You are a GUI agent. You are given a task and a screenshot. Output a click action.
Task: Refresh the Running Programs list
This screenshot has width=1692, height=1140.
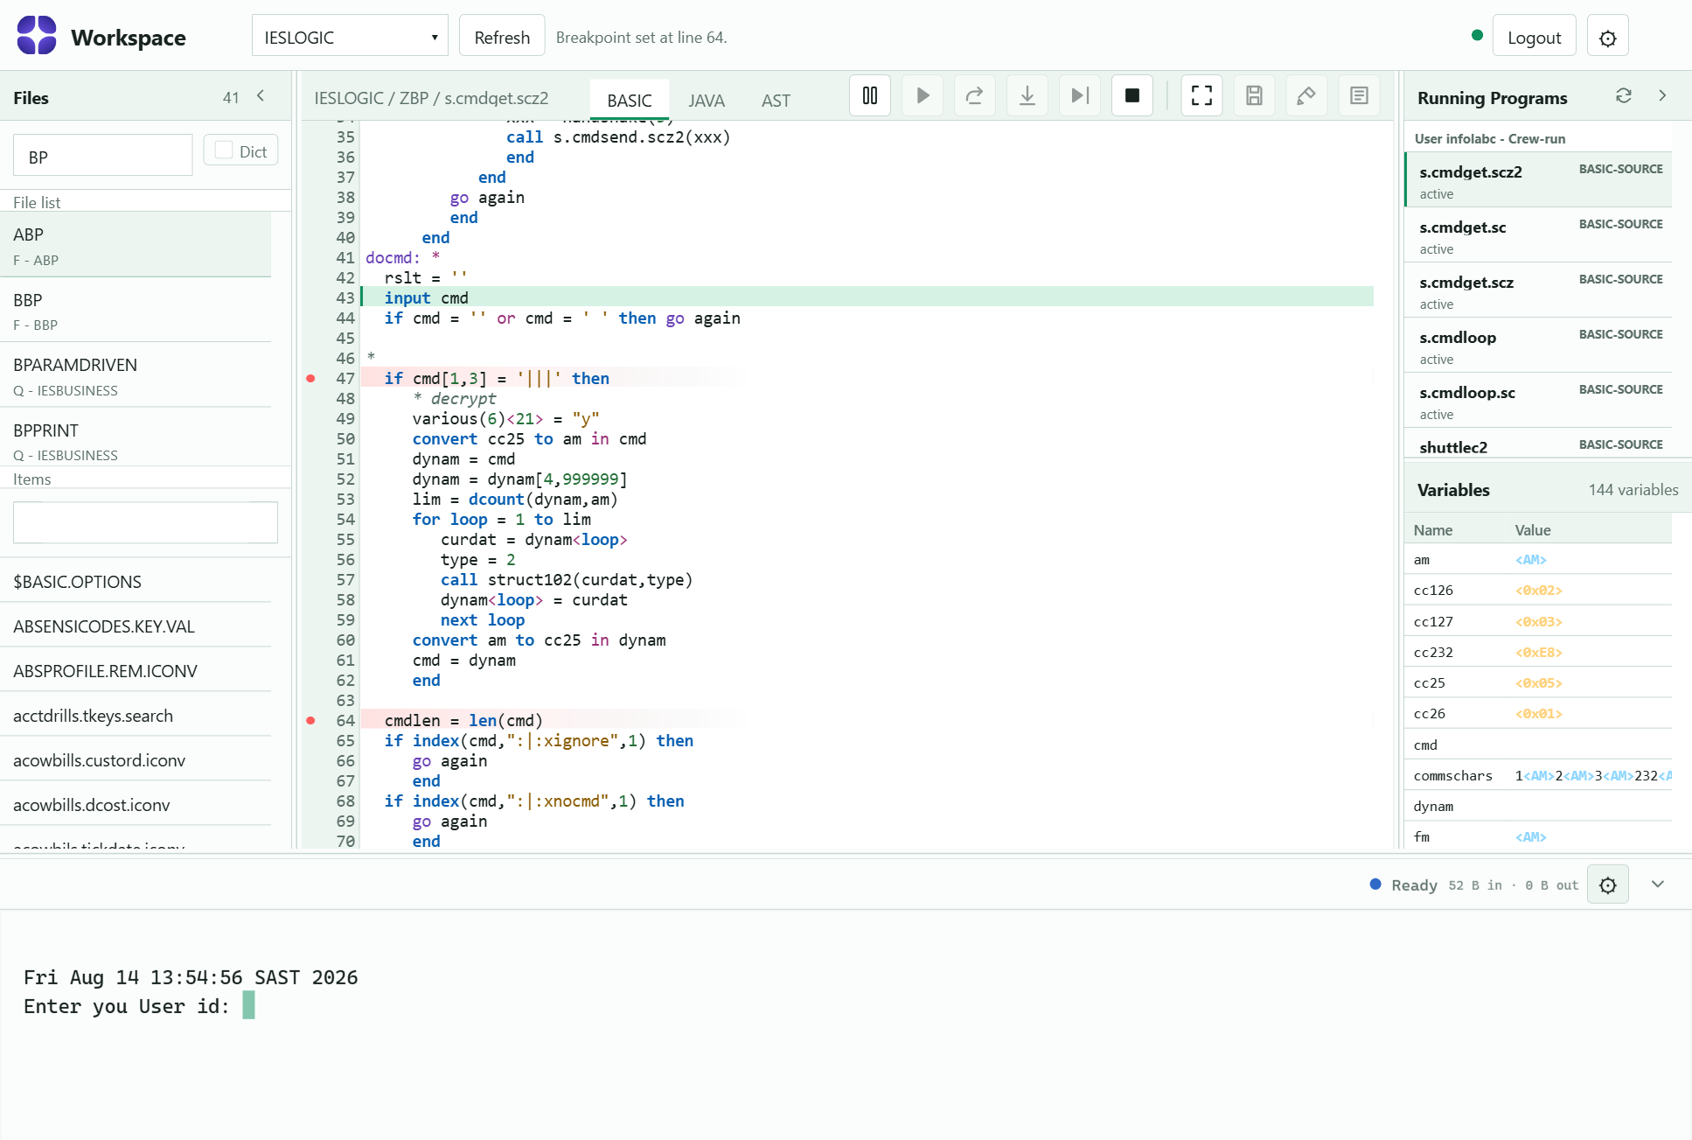tap(1624, 96)
